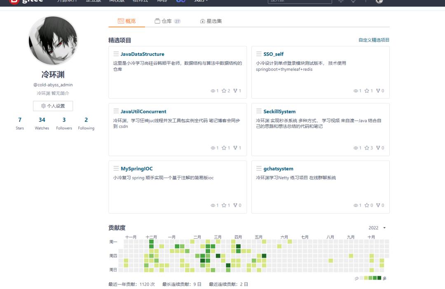The width and height of the screenshot is (445, 289).
Task: Click the drag handle icon beside JavaUtilConcurrent
Action: point(116,111)
